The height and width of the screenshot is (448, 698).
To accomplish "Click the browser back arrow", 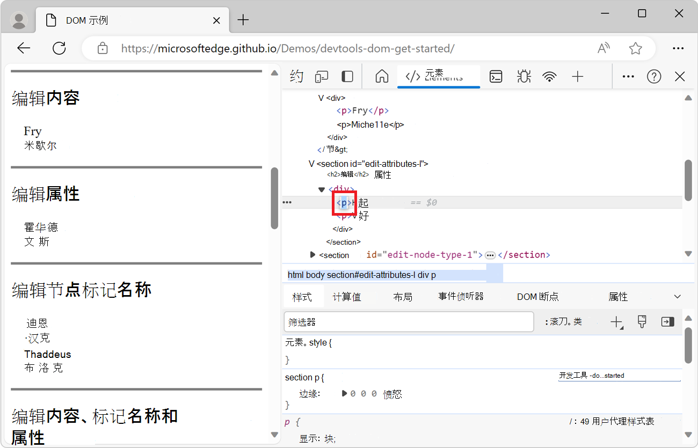I will (24, 48).
